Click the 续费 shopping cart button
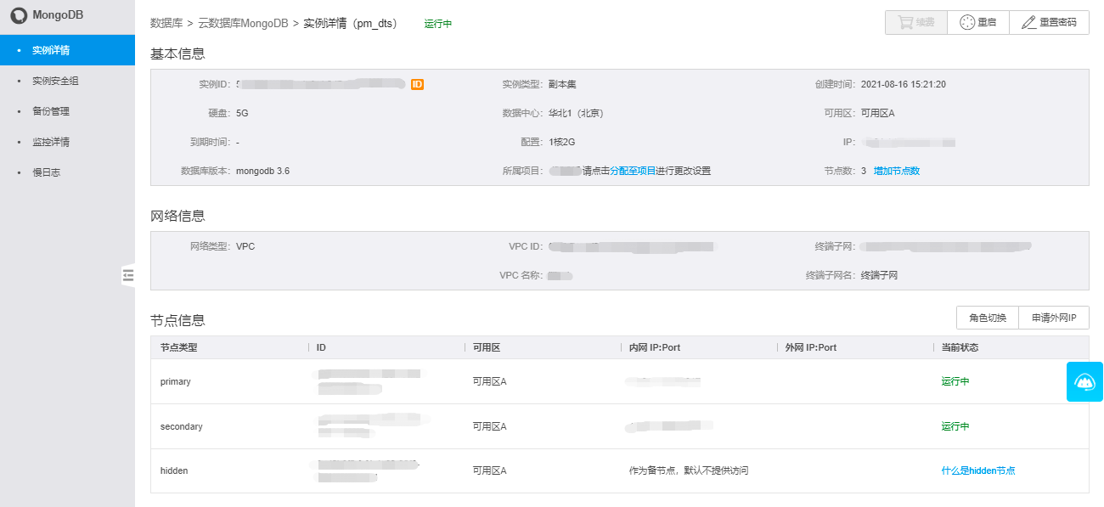Image resolution: width=1104 pixels, height=507 pixels. (x=916, y=23)
